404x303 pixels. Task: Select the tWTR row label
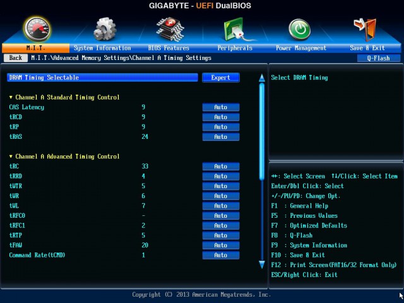click(16, 186)
